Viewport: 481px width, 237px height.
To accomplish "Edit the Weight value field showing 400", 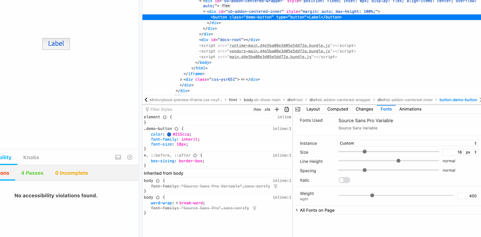I will point(468,196).
